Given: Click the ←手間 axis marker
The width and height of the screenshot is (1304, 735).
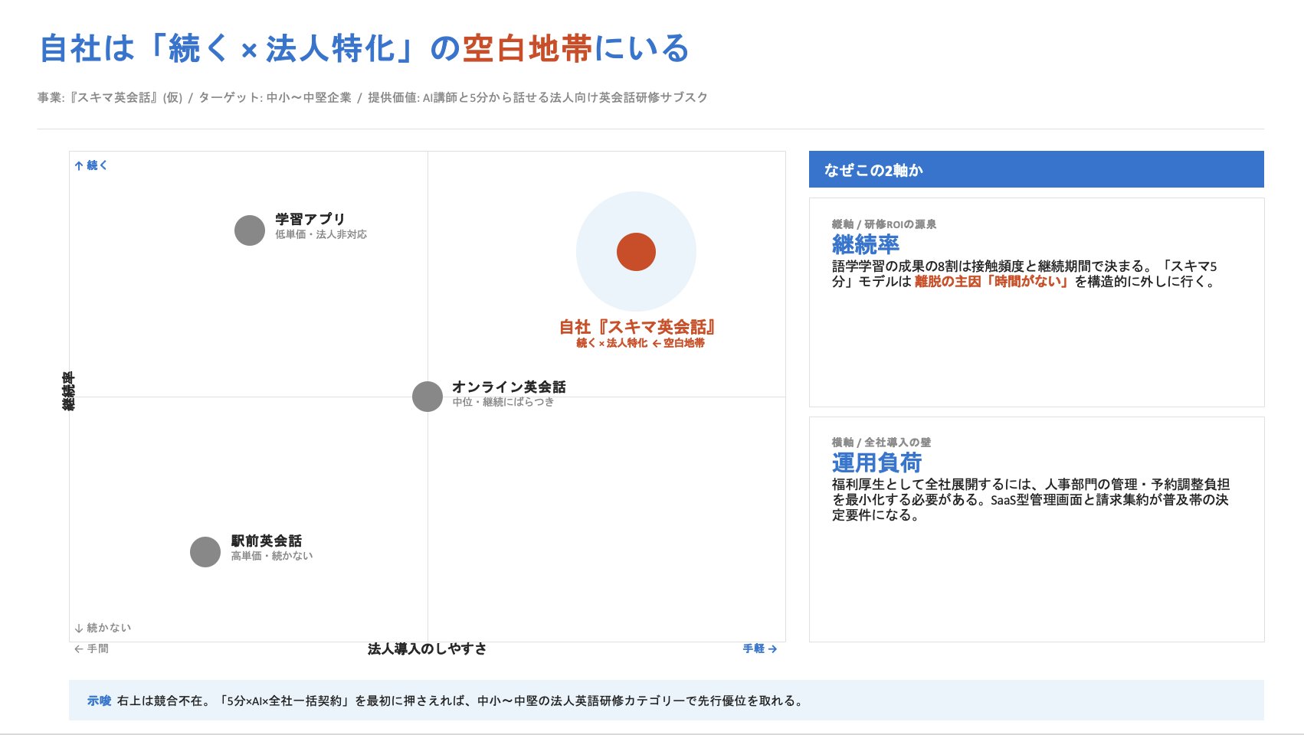Looking at the screenshot, I should pyautogui.click(x=91, y=648).
